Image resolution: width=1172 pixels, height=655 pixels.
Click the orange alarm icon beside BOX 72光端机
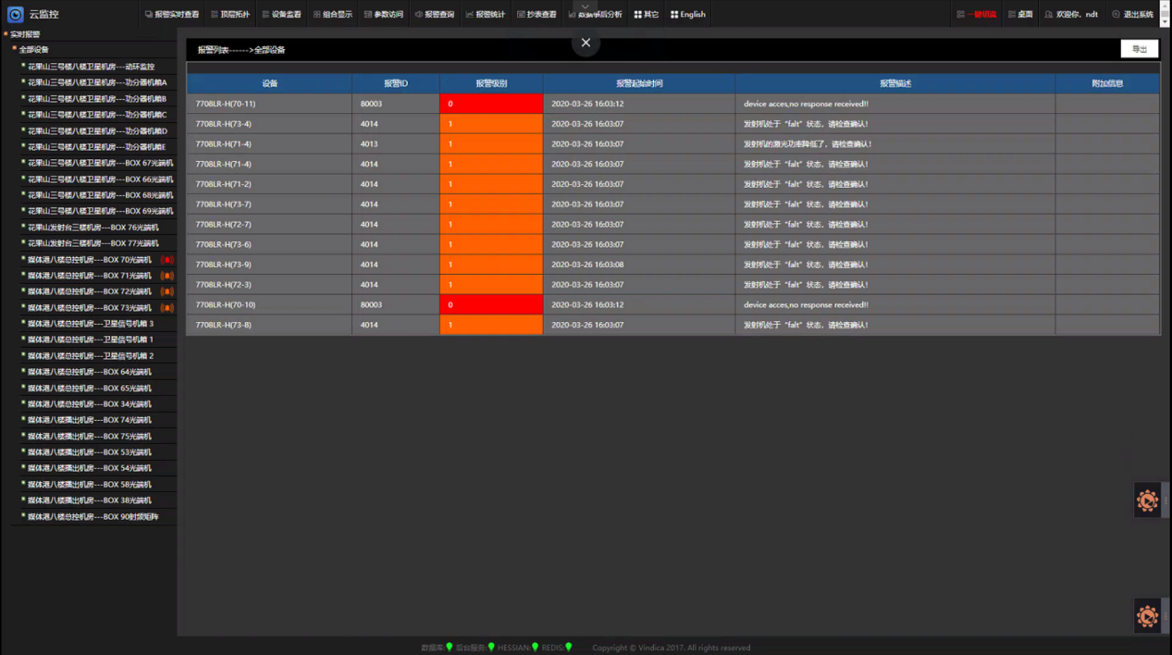click(x=167, y=291)
